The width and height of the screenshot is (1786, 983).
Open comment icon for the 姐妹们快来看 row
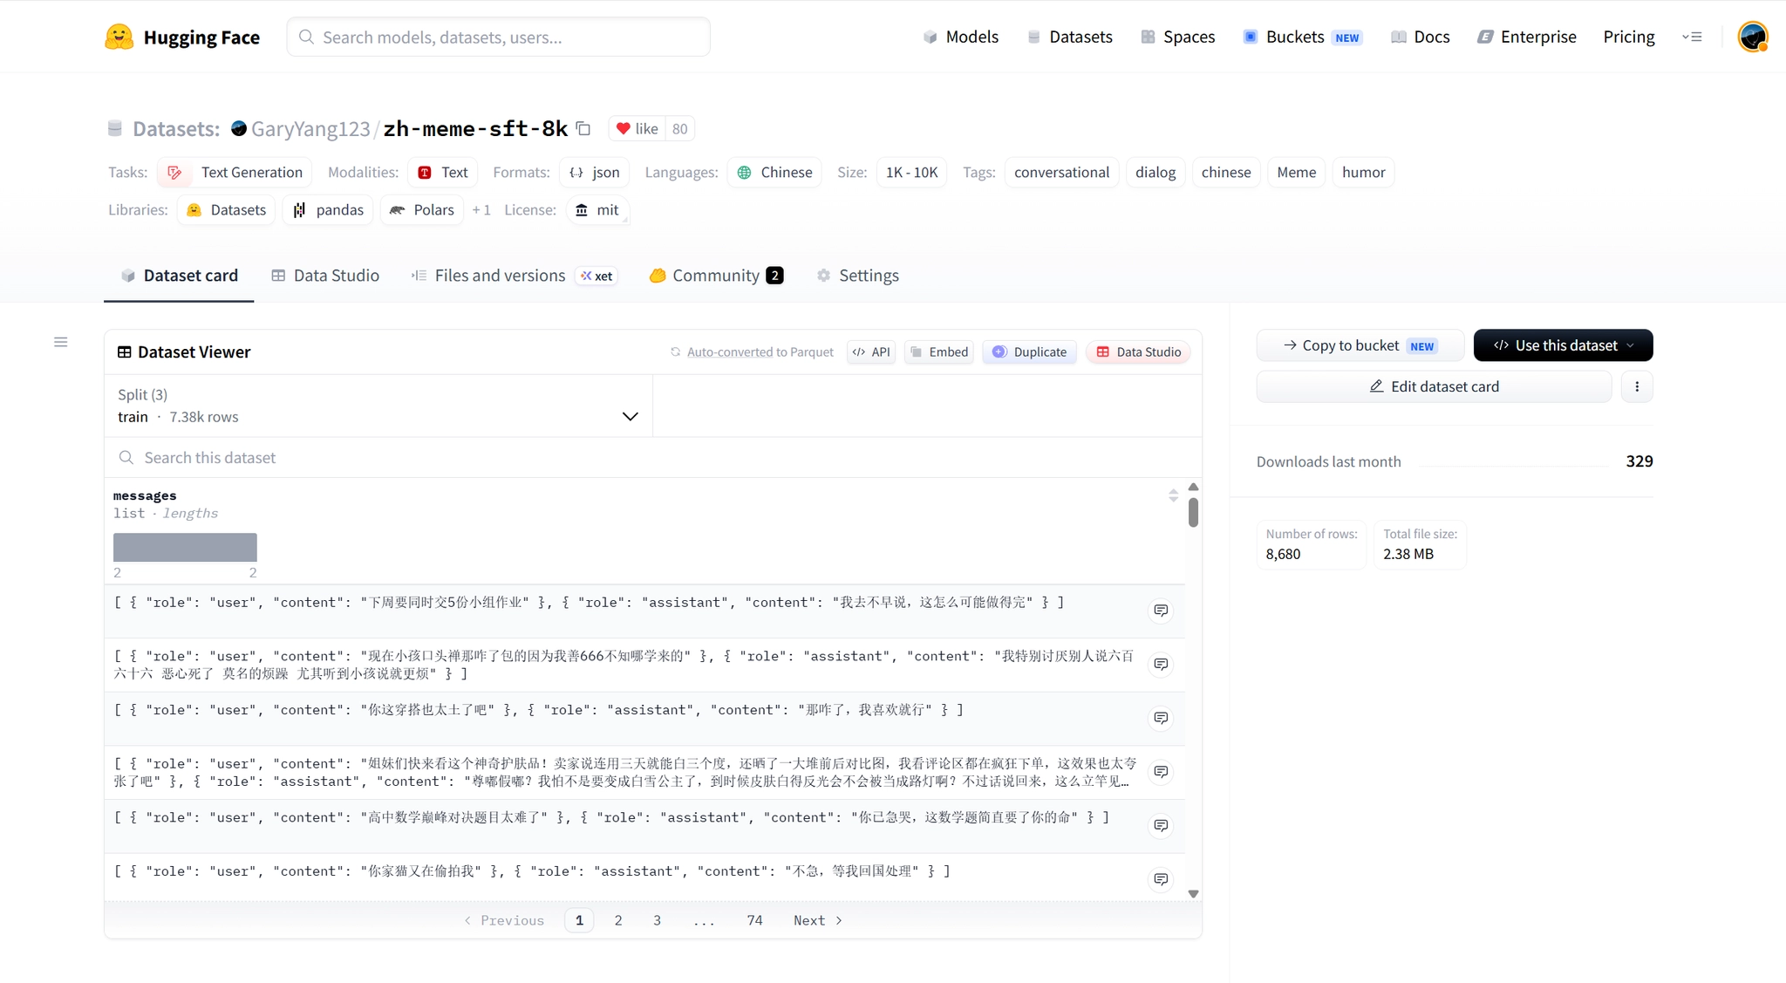click(1161, 772)
